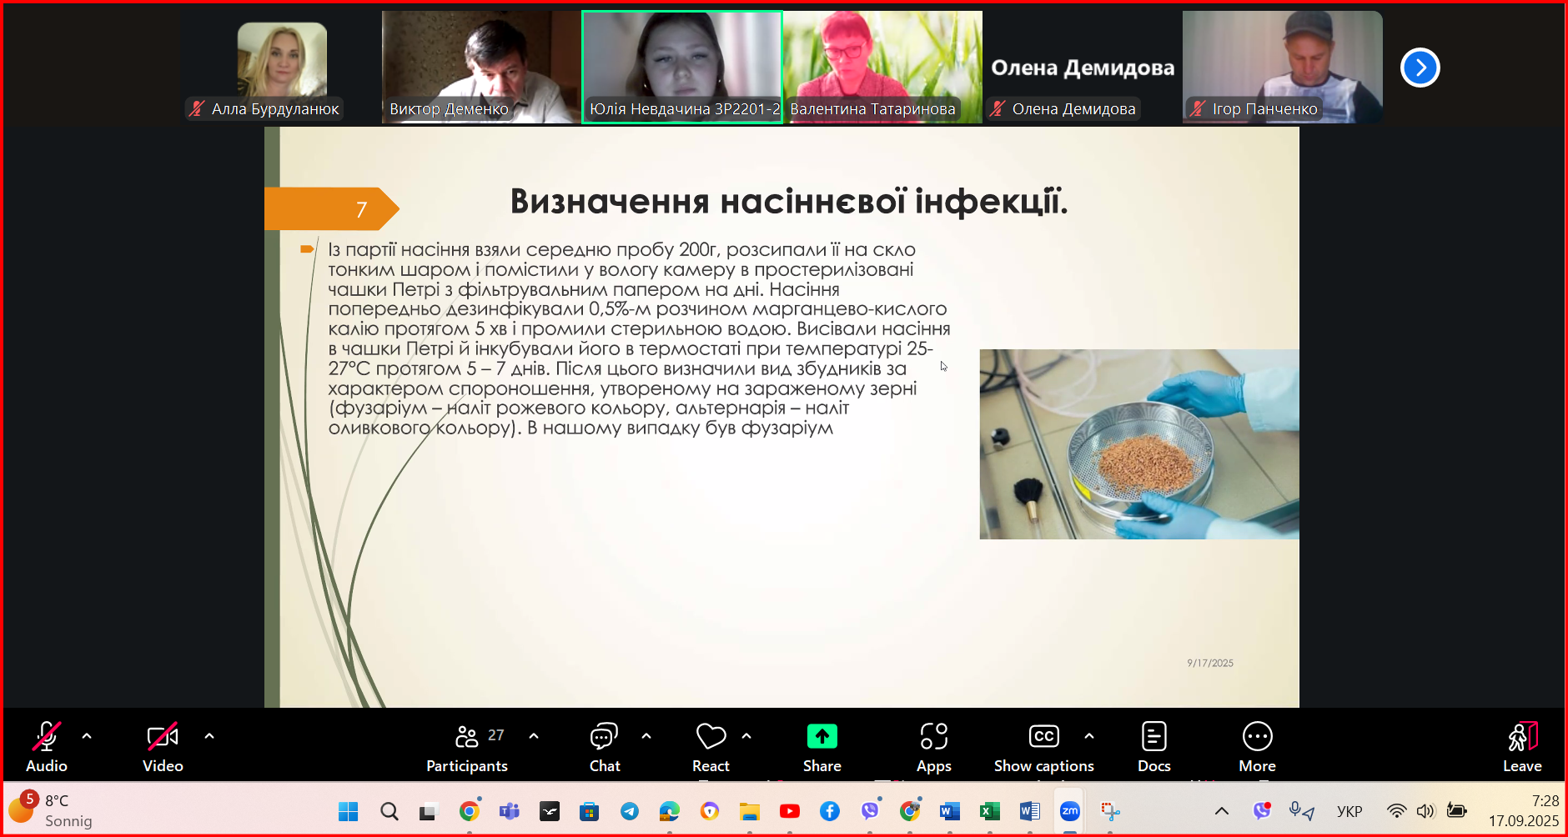Expand reactions arrow beside React
The image size is (1568, 837).
point(746,736)
